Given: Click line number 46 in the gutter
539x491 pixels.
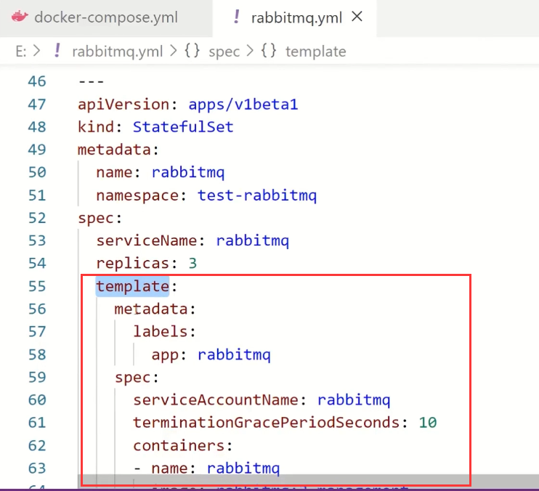Looking at the screenshot, I should tap(37, 81).
